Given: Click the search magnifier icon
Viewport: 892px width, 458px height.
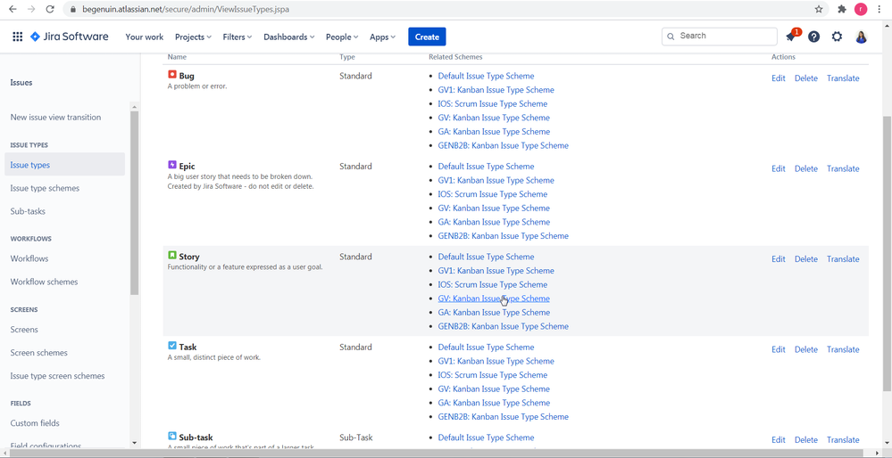Looking at the screenshot, I should 671,36.
